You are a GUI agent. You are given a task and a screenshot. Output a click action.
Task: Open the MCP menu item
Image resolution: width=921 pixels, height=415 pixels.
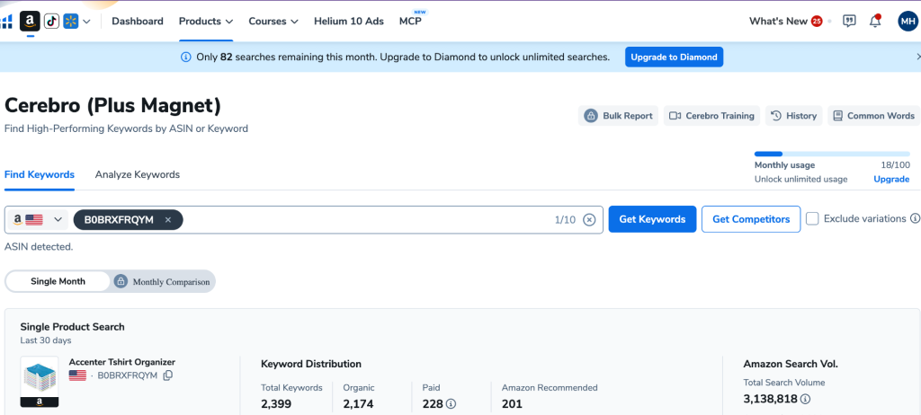point(410,22)
